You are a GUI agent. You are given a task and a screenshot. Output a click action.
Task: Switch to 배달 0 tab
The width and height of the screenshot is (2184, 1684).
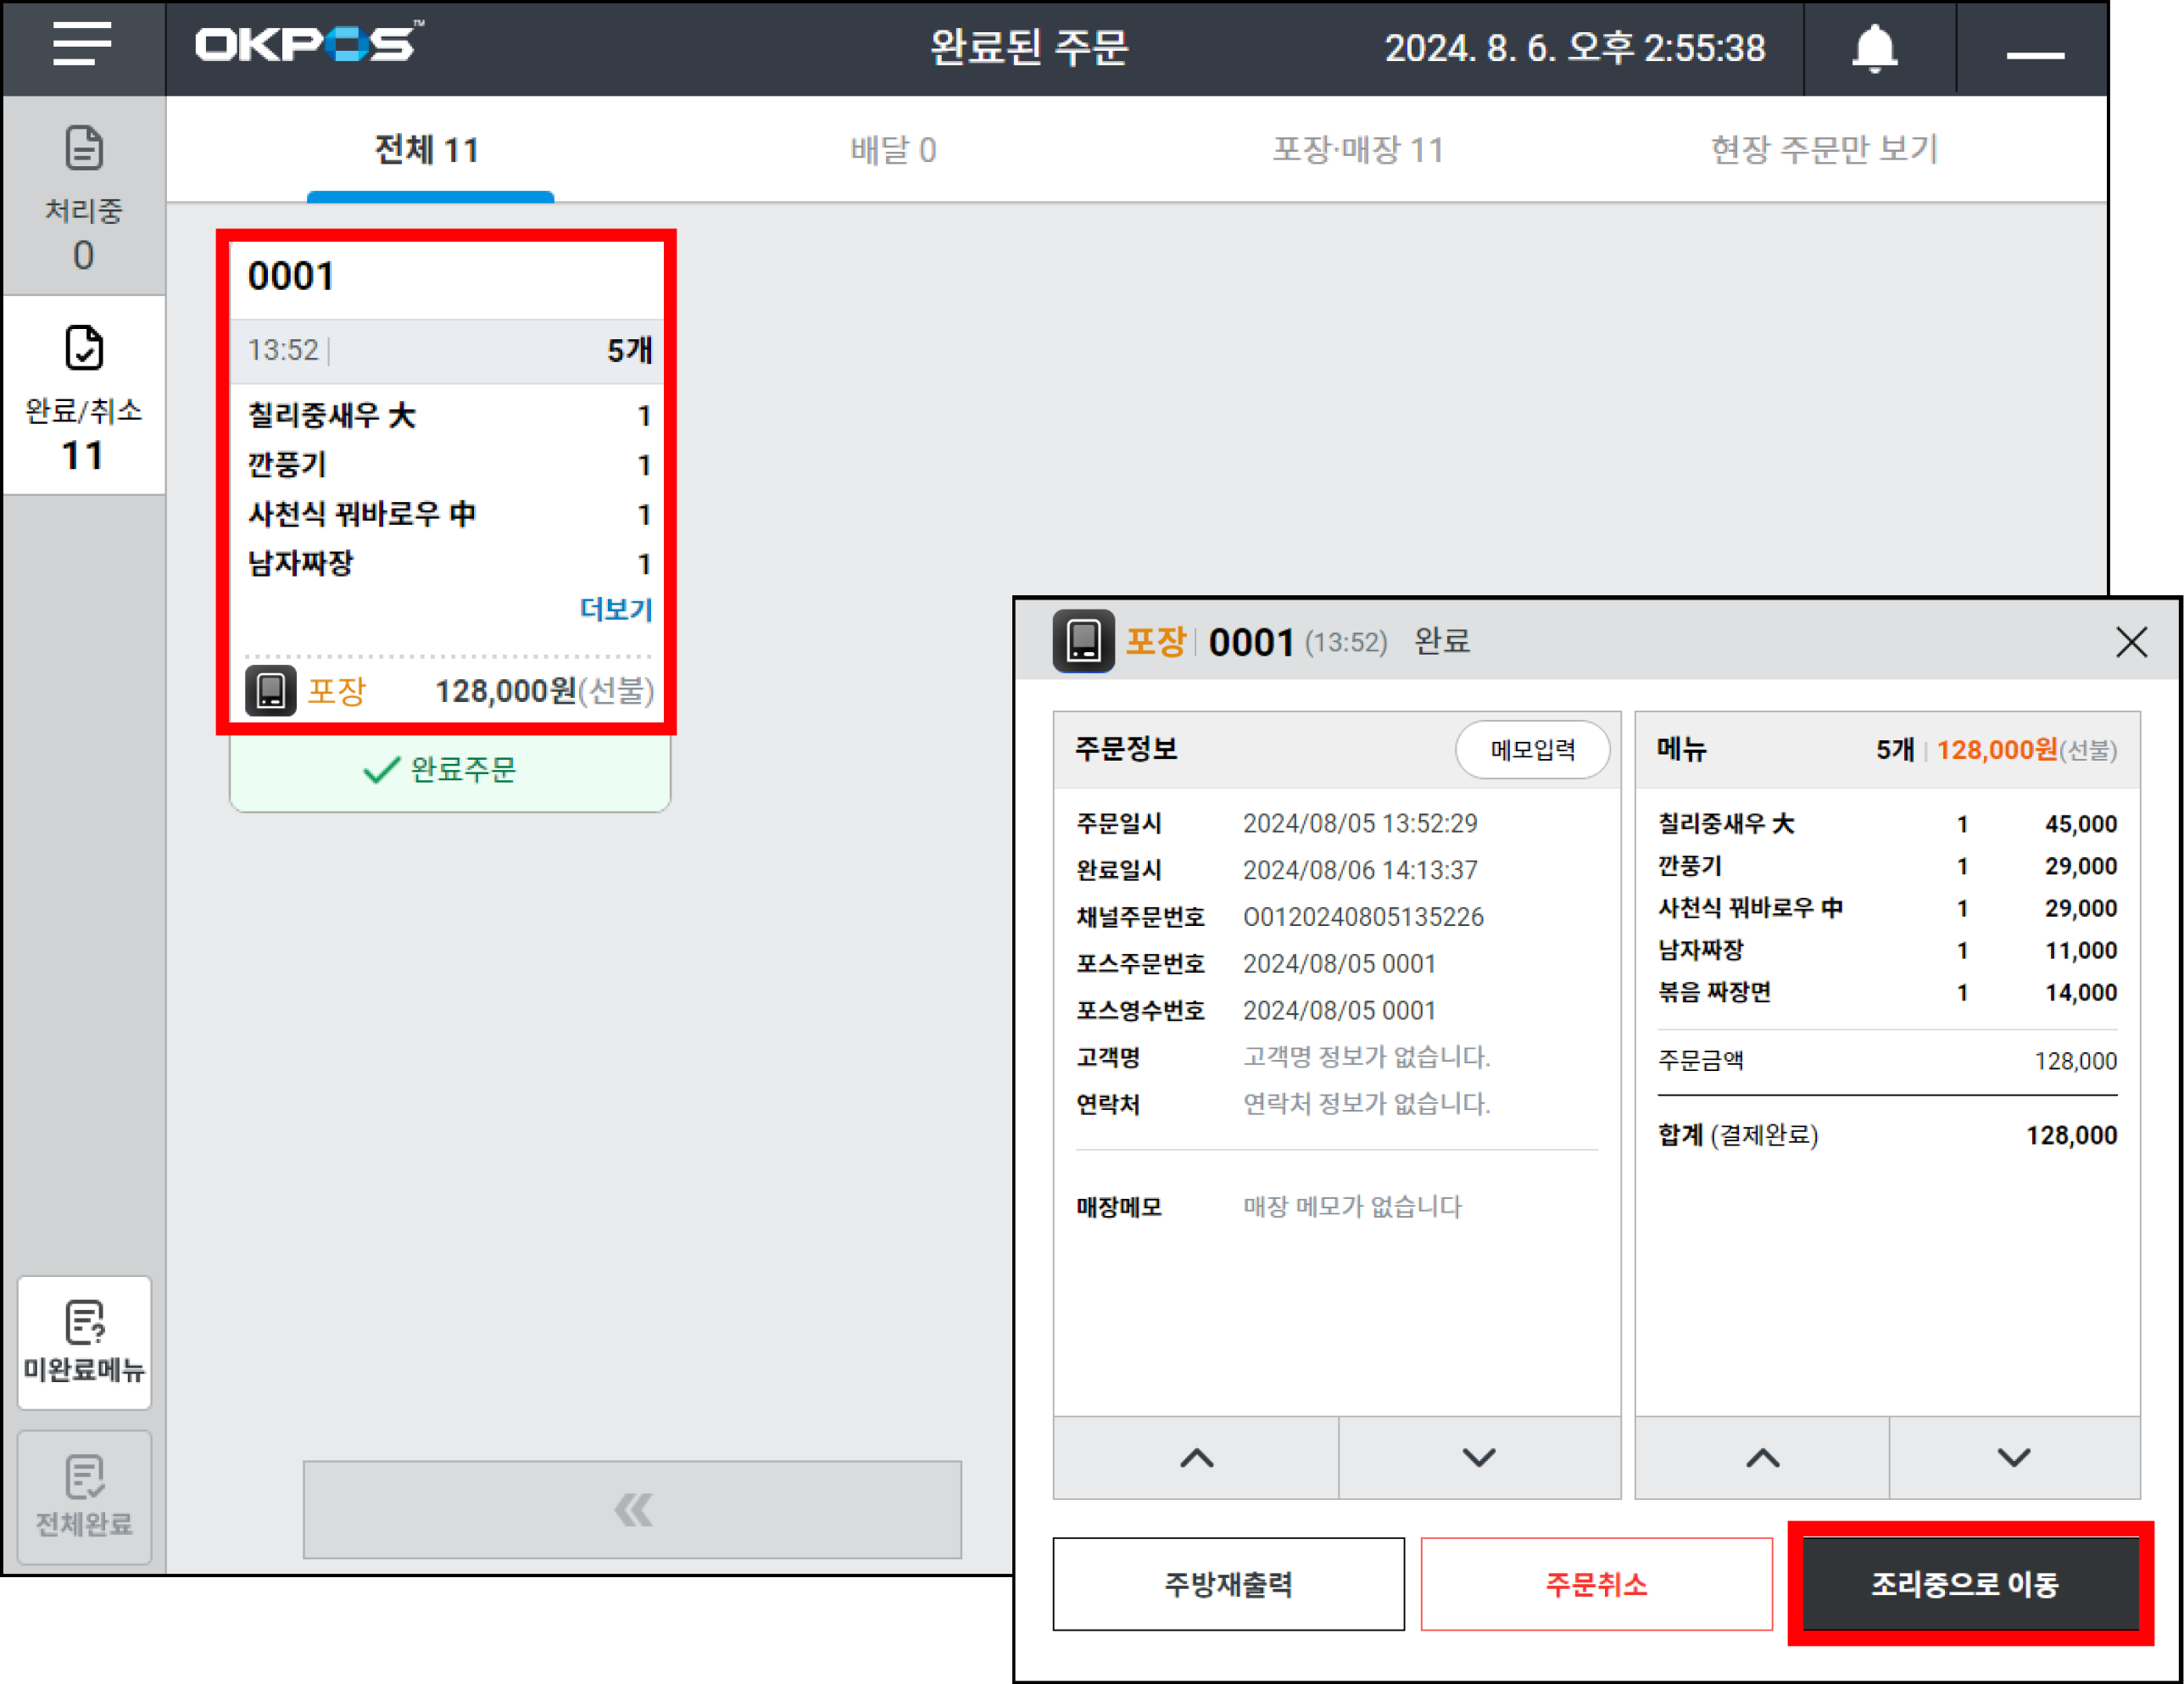(892, 150)
